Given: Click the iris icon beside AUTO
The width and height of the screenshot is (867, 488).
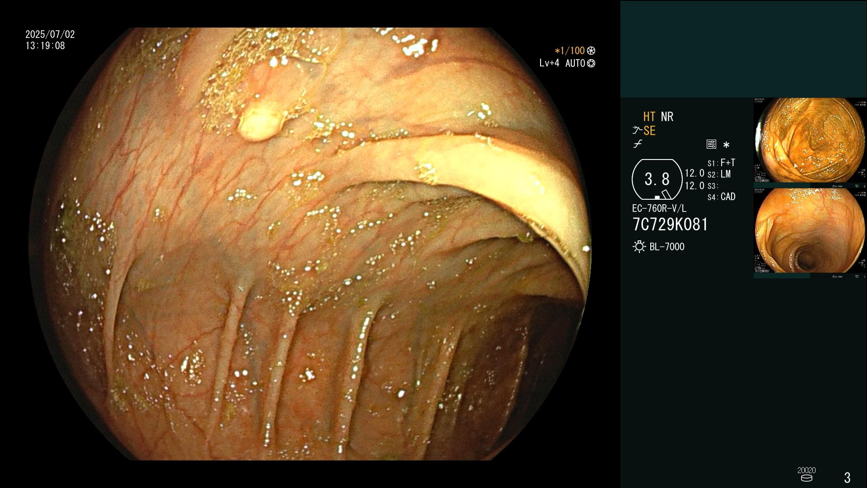Looking at the screenshot, I should pos(591,63).
